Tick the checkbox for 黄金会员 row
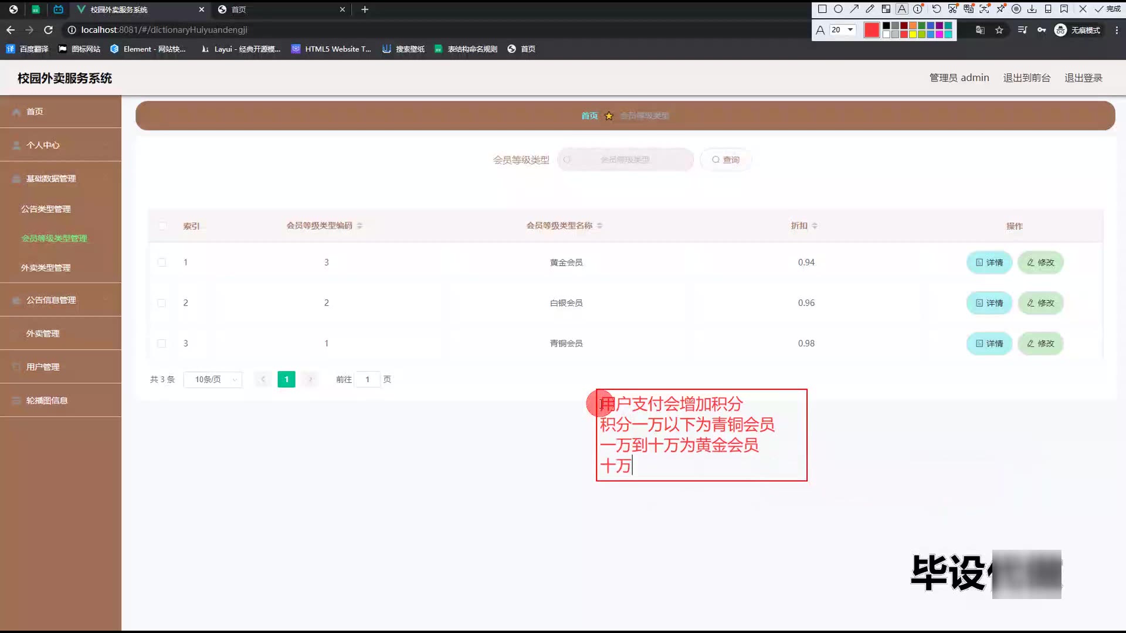This screenshot has height=633, width=1126. [162, 263]
